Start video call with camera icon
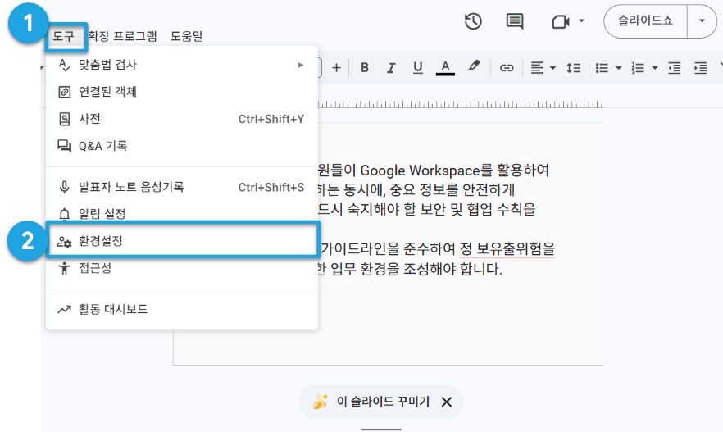The width and height of the screenshot is (723, 432). [561, 21]
